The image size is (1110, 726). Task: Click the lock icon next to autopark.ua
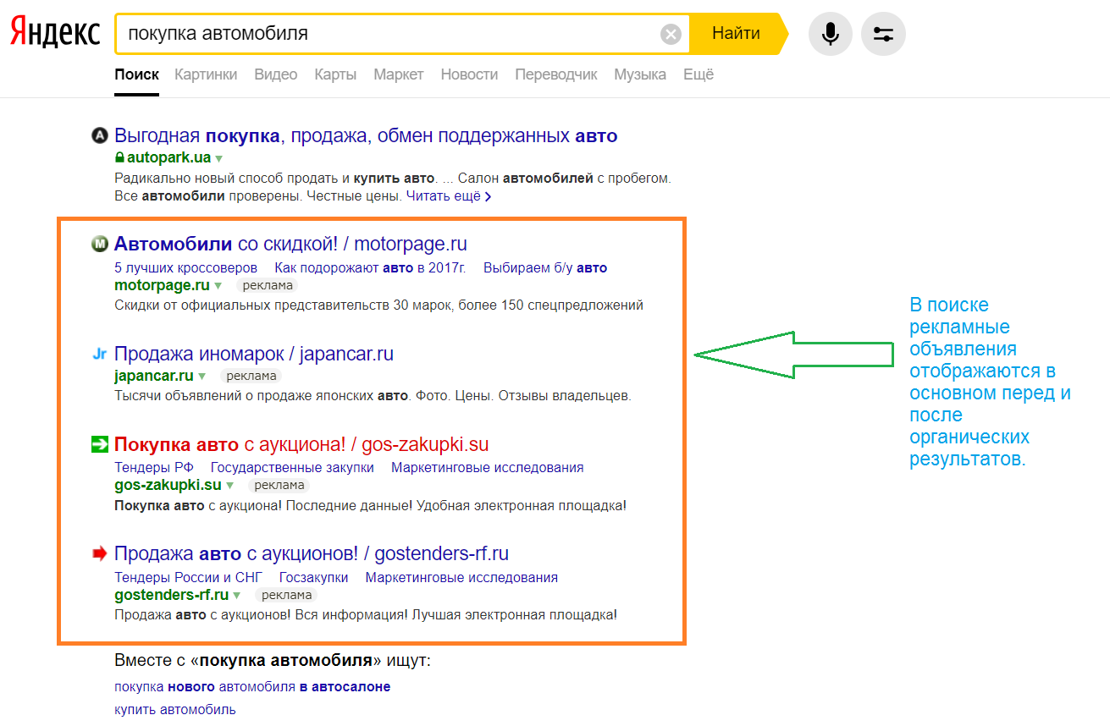pos(119,157)
